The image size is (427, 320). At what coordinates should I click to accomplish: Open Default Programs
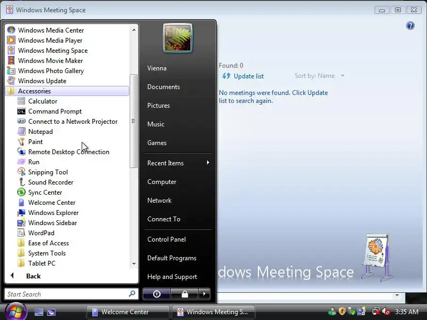[171, 258]
